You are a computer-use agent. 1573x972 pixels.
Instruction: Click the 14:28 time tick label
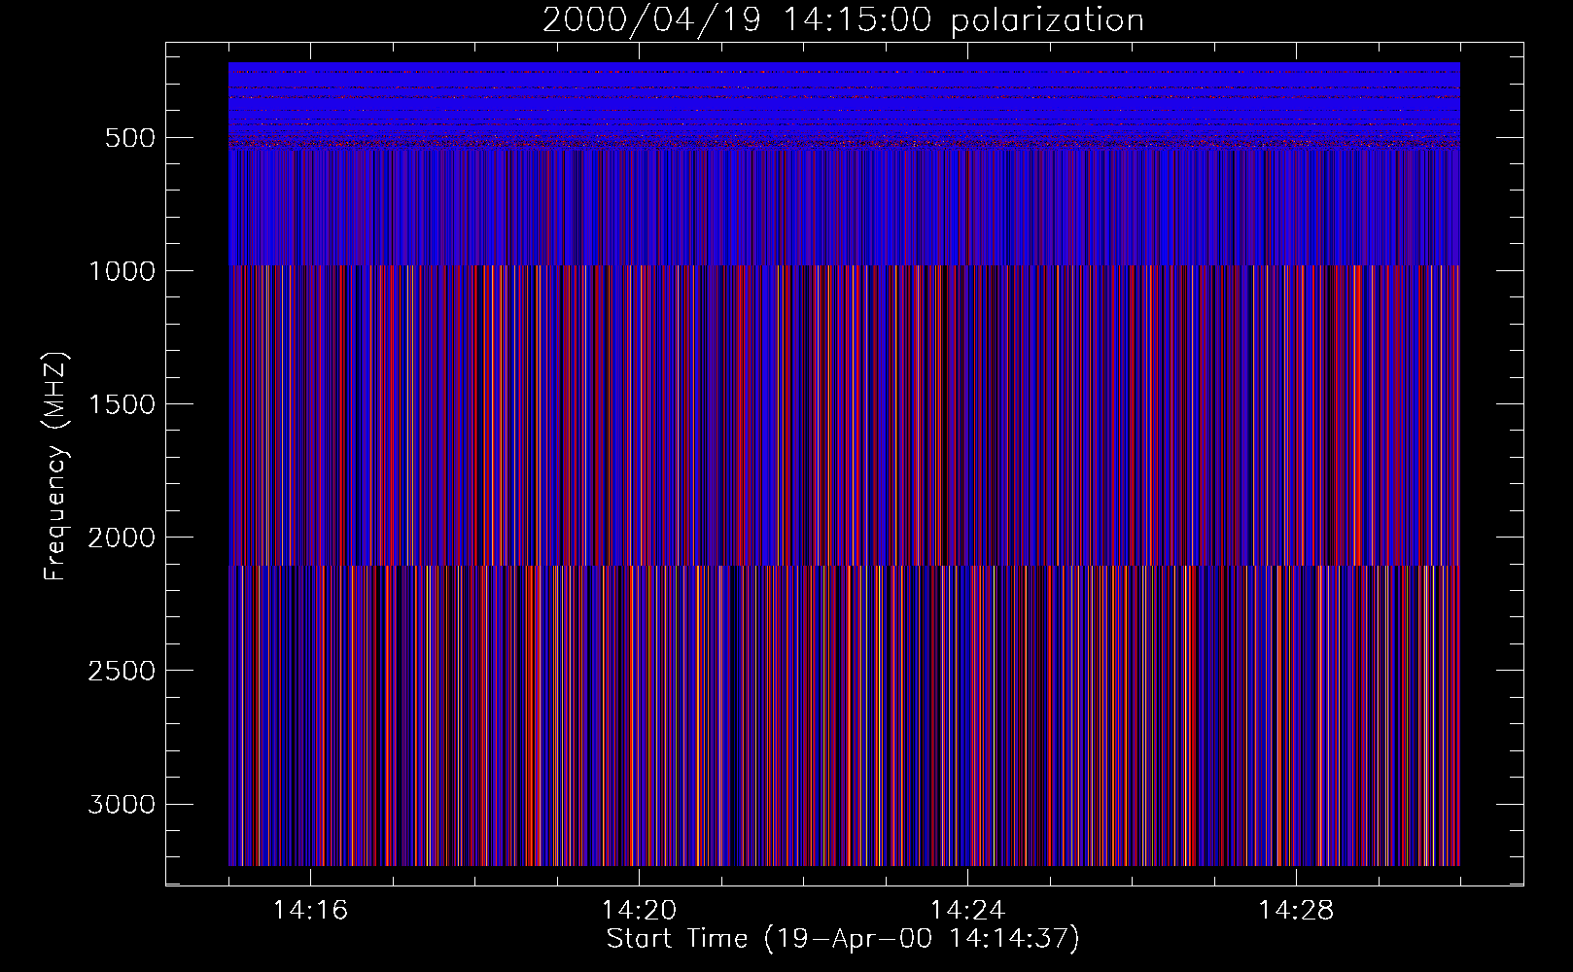tap(1296, 910)
